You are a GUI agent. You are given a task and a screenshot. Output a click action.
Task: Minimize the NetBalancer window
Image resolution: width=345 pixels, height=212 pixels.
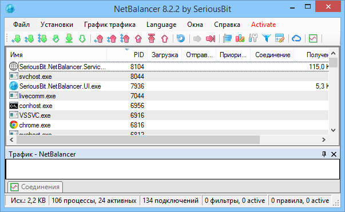point(292,7)
